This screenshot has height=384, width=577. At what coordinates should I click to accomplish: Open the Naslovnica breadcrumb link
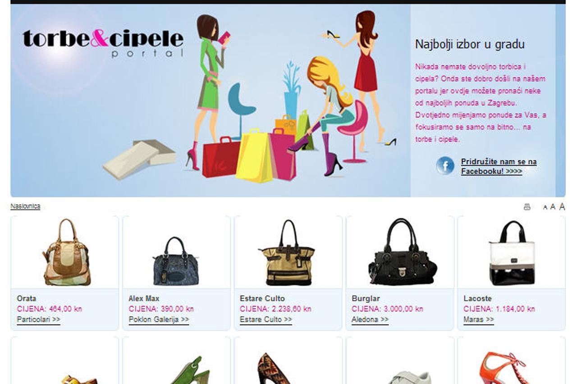[25, 206]
